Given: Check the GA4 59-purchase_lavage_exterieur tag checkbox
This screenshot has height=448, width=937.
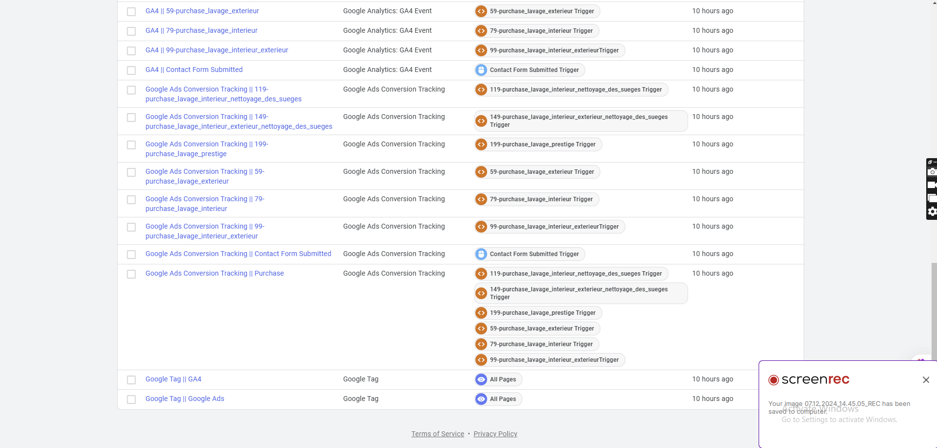Looking at the screenshot, I should (131, 12).
